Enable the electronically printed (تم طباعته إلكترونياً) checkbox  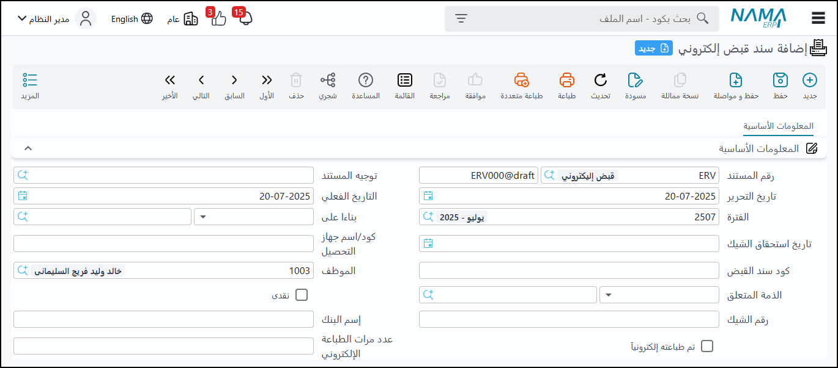click(x=706, y=347)
